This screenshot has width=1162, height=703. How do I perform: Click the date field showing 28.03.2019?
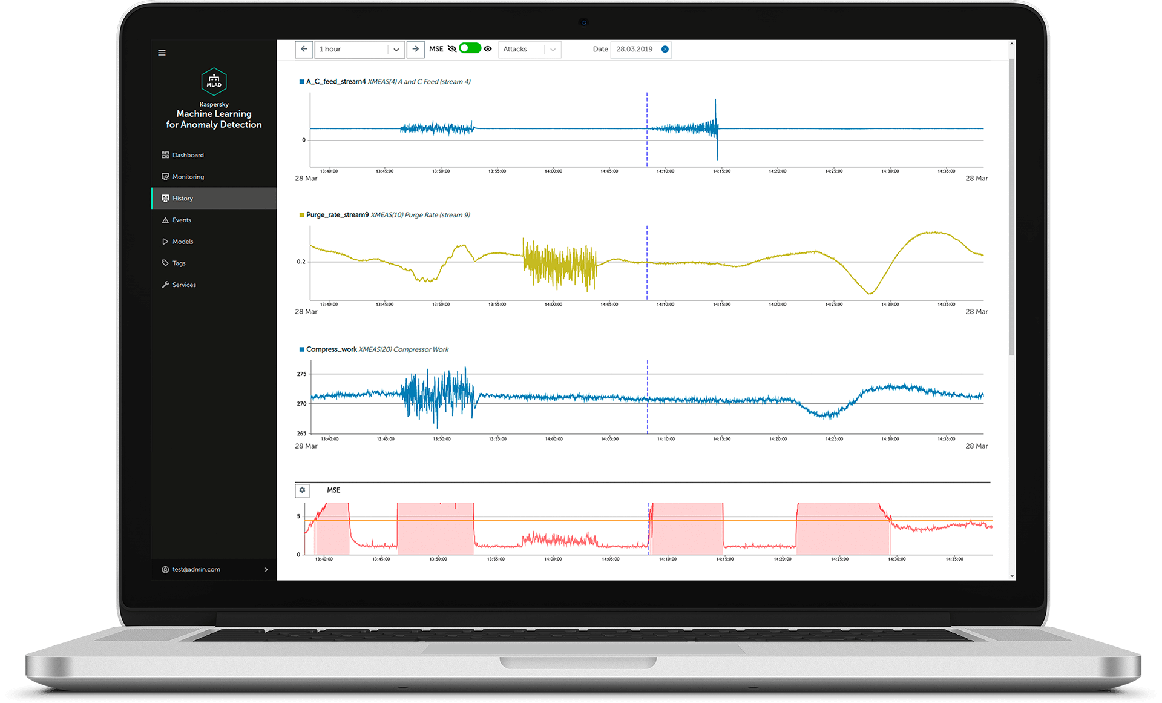[x=634, y=49]
